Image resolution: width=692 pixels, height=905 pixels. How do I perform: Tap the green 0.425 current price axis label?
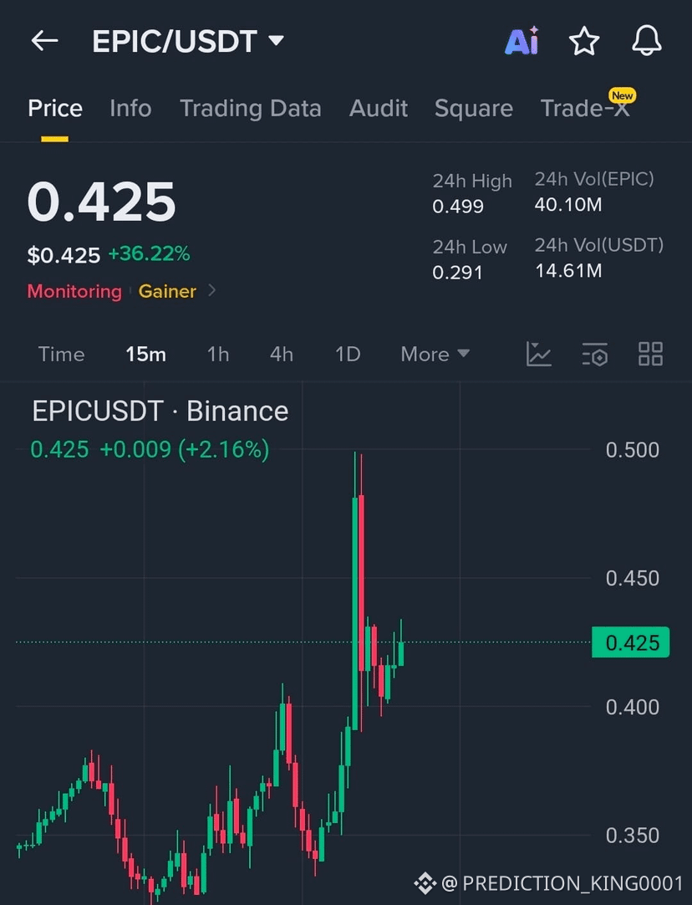coord(631,642)
